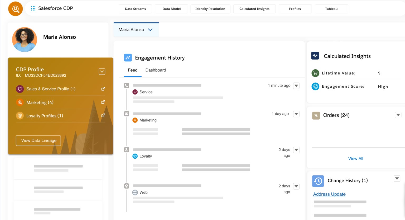
Task: Click the Loyalty Profiles badge icon
Action: (20, 115)
